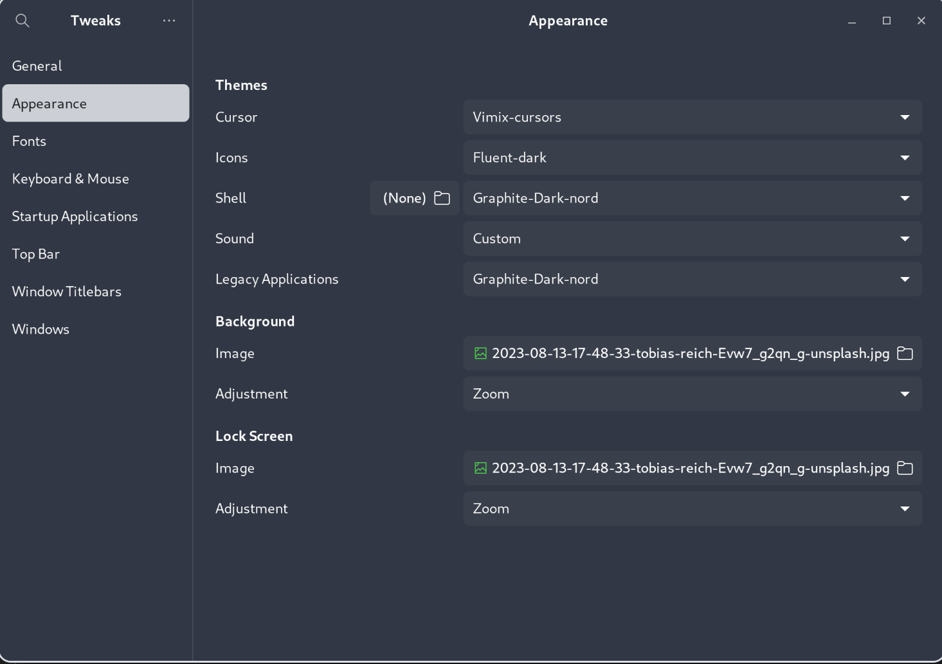Browse for Background image via folder icon
The image size is (942, 664).
pyautogui.click(x=905, y=354)
